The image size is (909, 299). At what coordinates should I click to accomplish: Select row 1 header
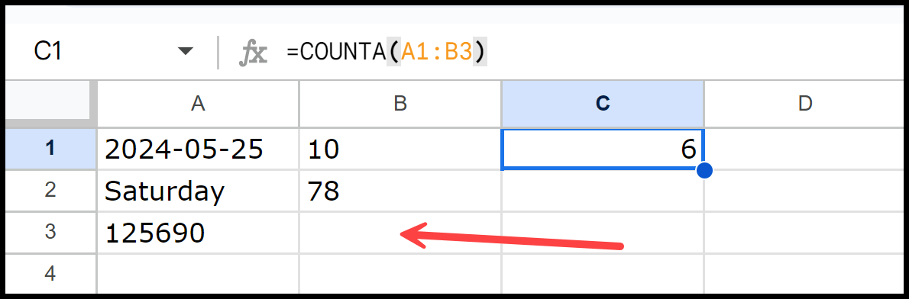[50, 149]
